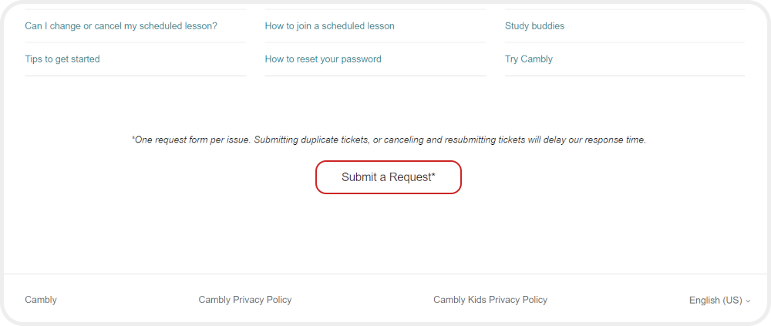The height and width of the screenshot is (326, 771).
Task: Open the 'How to join a scheduled lesson' article
Action: click(329, 26)
